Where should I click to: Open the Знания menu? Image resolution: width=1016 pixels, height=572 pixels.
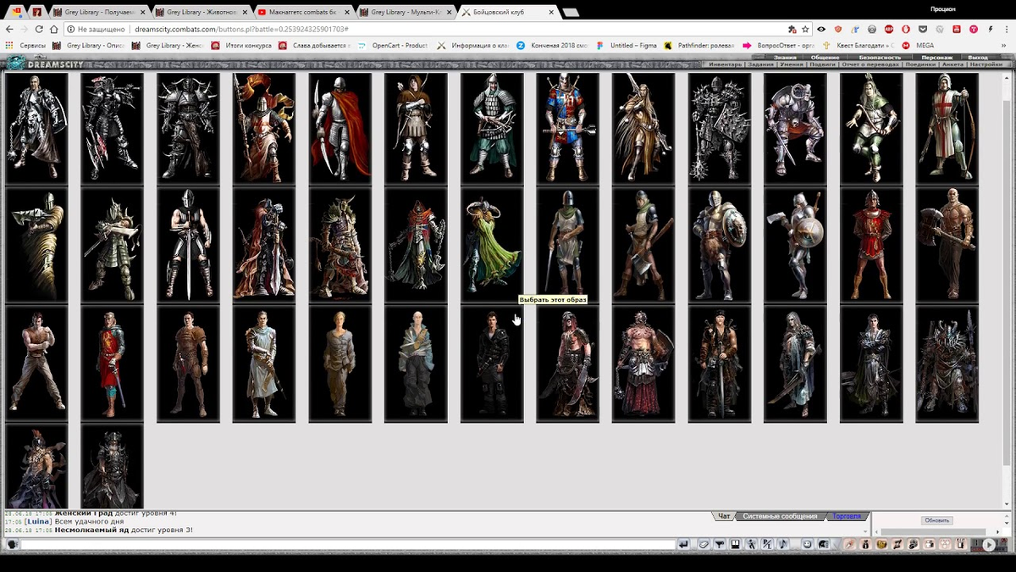pos(785,58)
